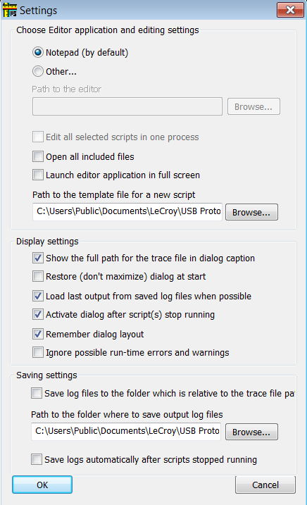The image size is (307, 505).
Task: Browse for the new script template file
Action: click(x=251, y=212)
